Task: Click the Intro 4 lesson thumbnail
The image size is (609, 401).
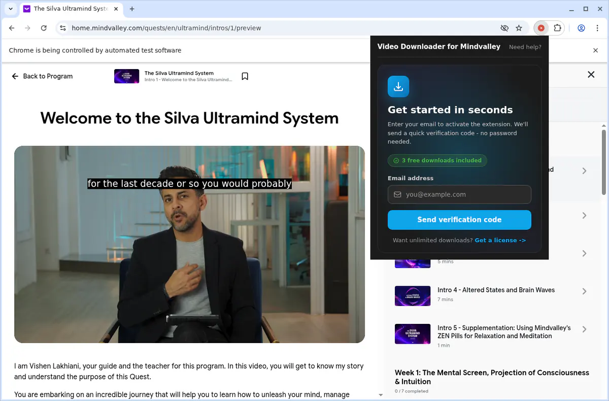Action: pyautogui.click(x=413, y=296)
